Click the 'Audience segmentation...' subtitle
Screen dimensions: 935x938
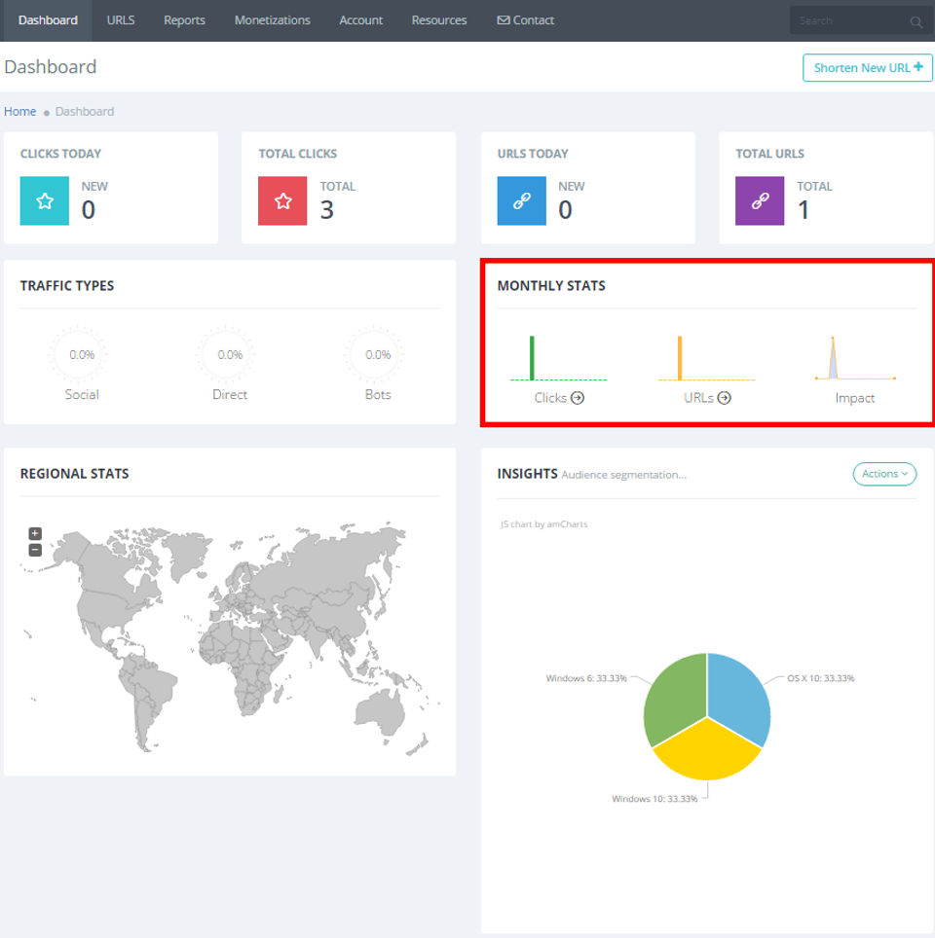(x=623, y=475)
